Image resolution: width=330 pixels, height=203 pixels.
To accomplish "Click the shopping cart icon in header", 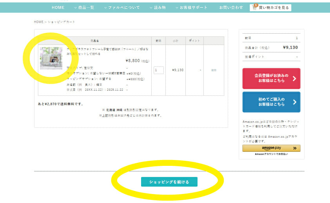I will [255, 8].
